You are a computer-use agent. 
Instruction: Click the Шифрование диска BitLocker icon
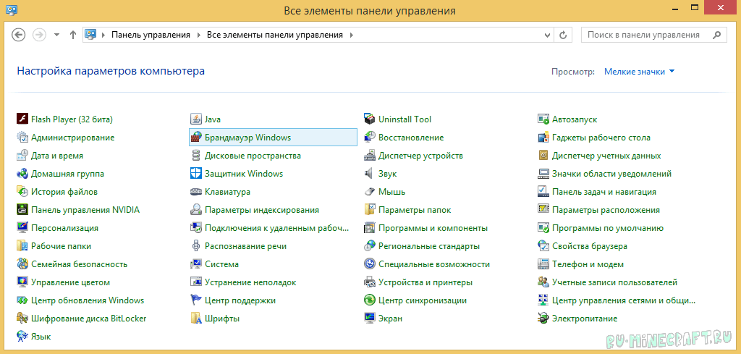pyautogui.click(x=22, y=319)
